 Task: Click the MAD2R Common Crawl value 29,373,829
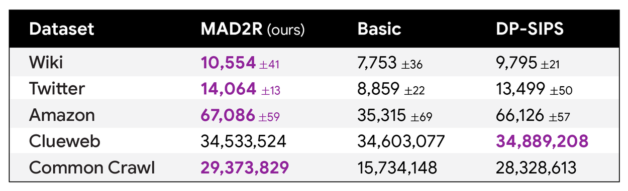click(245, 167)
